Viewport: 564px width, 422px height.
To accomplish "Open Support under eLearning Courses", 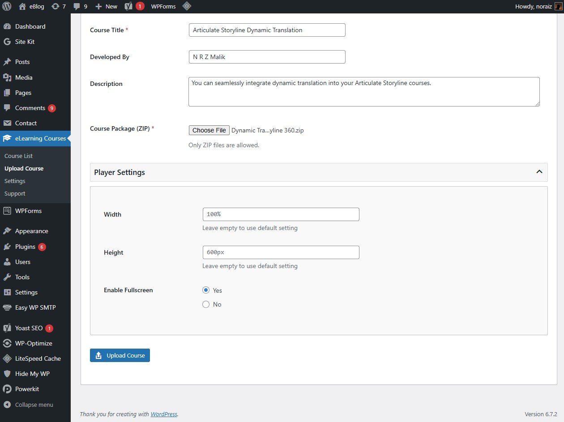I will pyautogui.click(x=15, y=193).
